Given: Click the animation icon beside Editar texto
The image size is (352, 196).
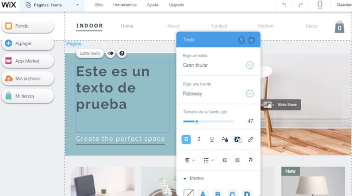Looking at the screenshot, I should (x=110, y=53).
